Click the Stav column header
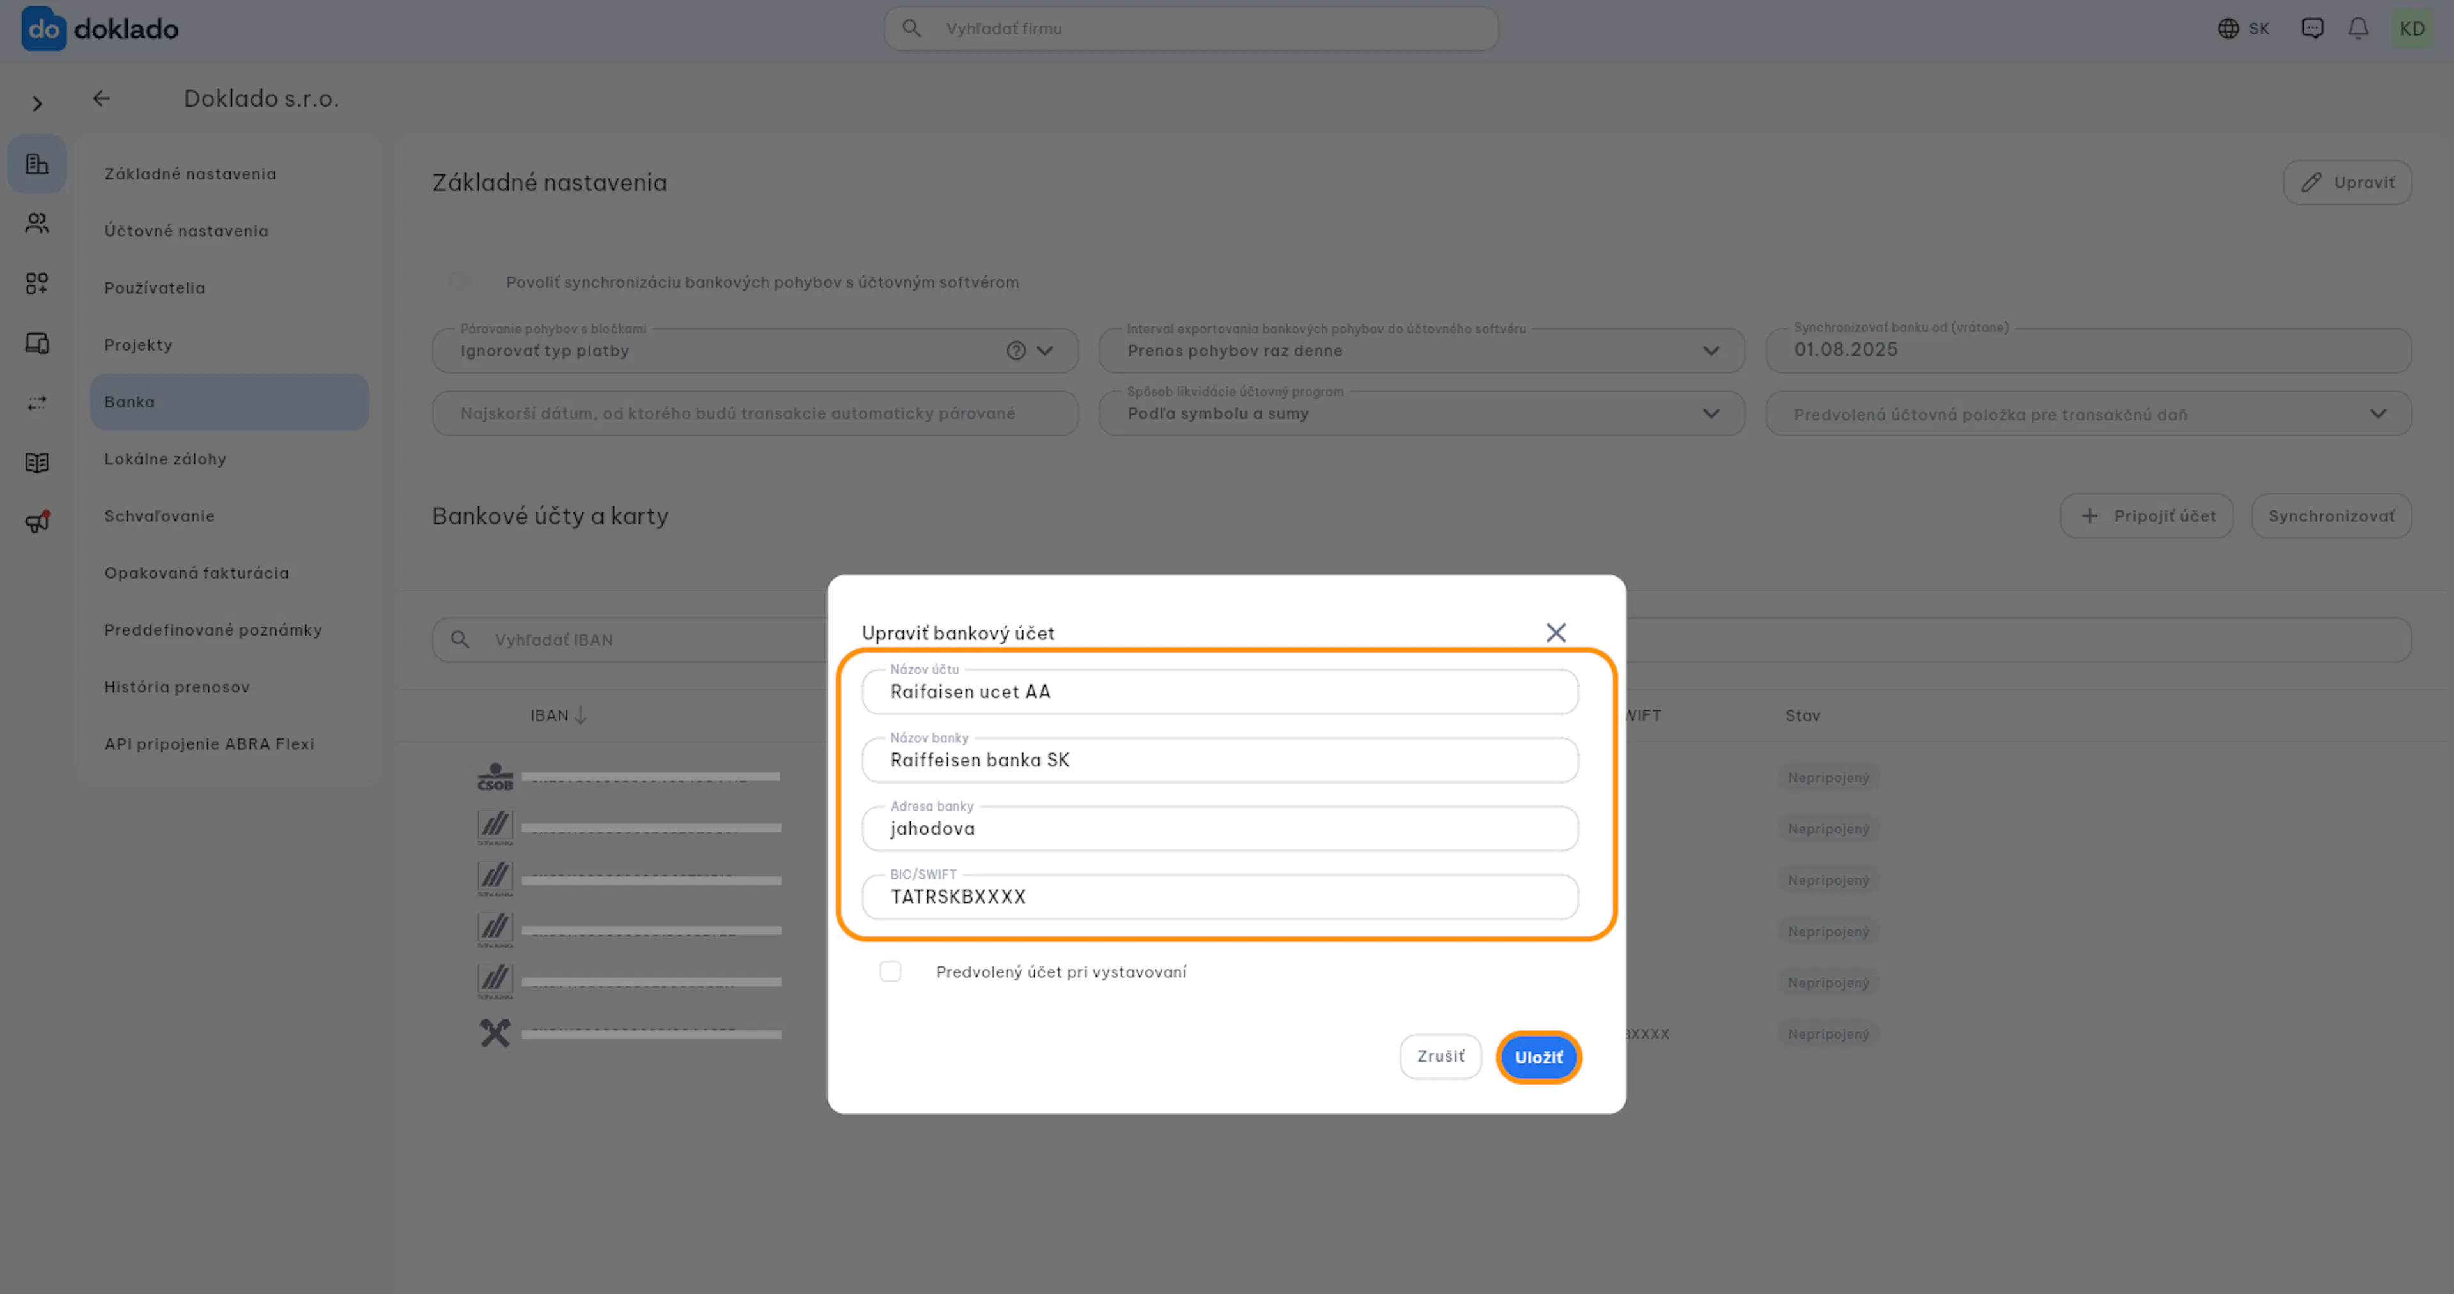 point(1802,715)
